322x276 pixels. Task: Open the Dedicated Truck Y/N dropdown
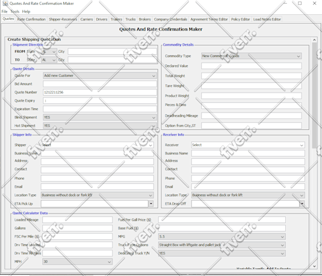[221, 253]
